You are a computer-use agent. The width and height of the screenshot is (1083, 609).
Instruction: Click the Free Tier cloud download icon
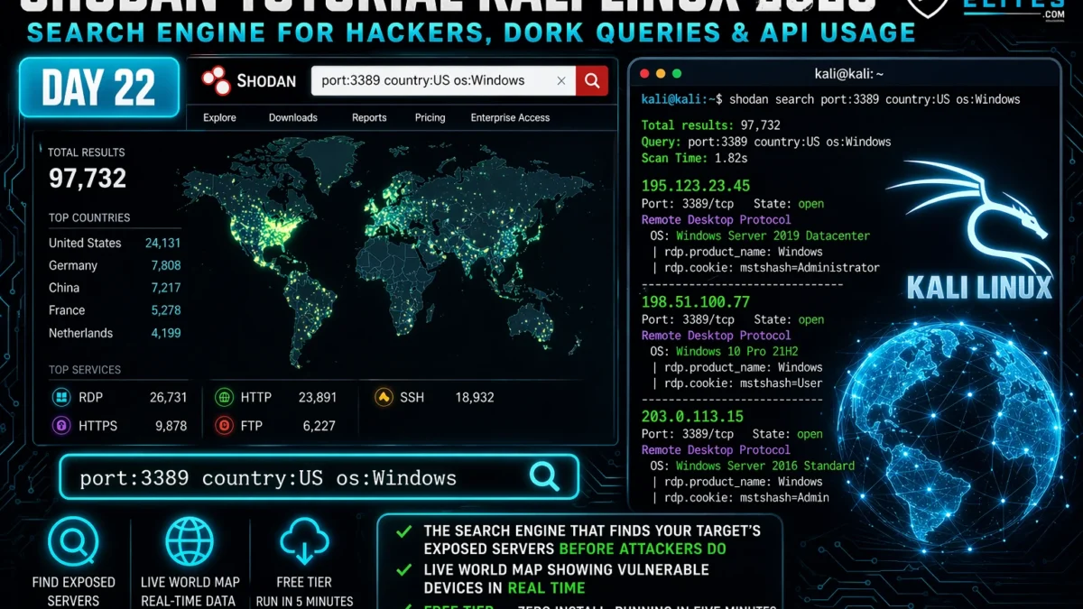click(x=305, y=542)
